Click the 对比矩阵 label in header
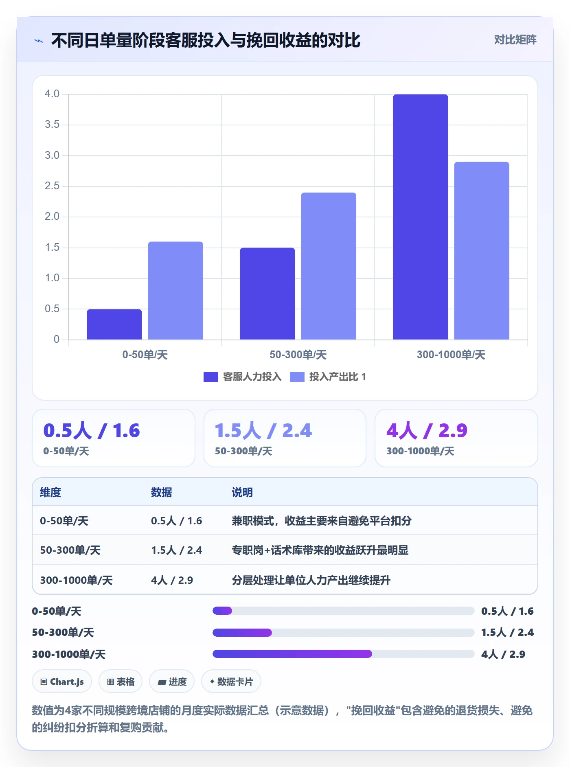Screen dimensions: 570x767 pos(515,39)
